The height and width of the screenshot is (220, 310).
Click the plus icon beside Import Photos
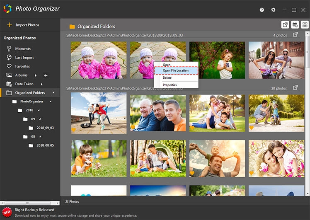(9, 25)
